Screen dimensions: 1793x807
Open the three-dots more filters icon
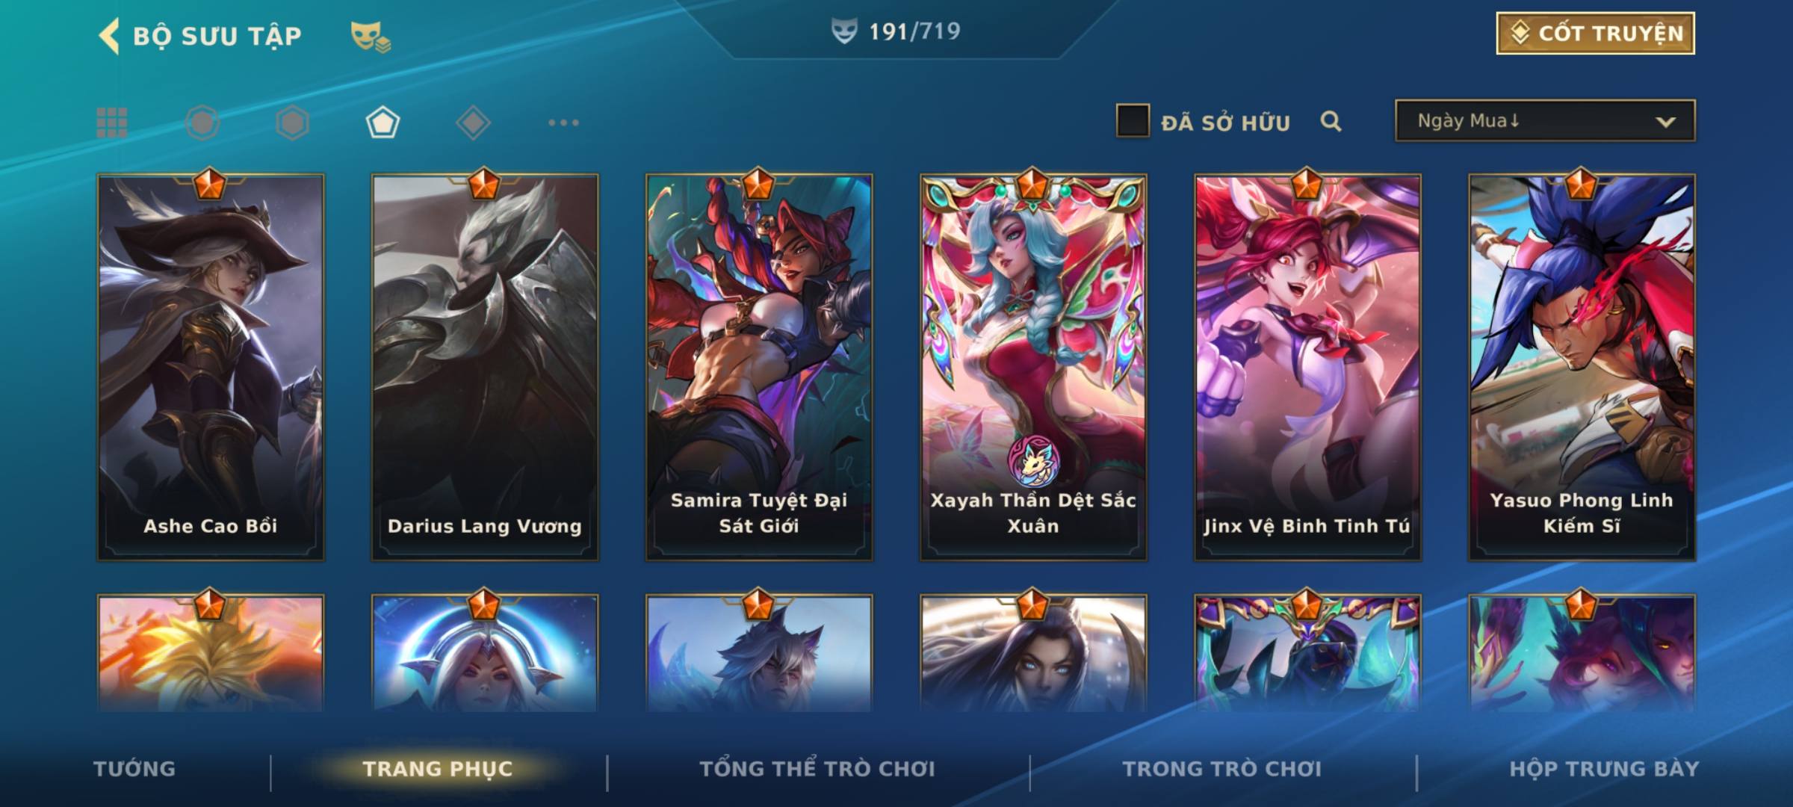(x=563, y=123)
